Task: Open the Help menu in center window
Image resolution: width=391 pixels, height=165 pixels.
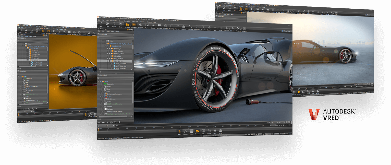Action: pos(154,22)
